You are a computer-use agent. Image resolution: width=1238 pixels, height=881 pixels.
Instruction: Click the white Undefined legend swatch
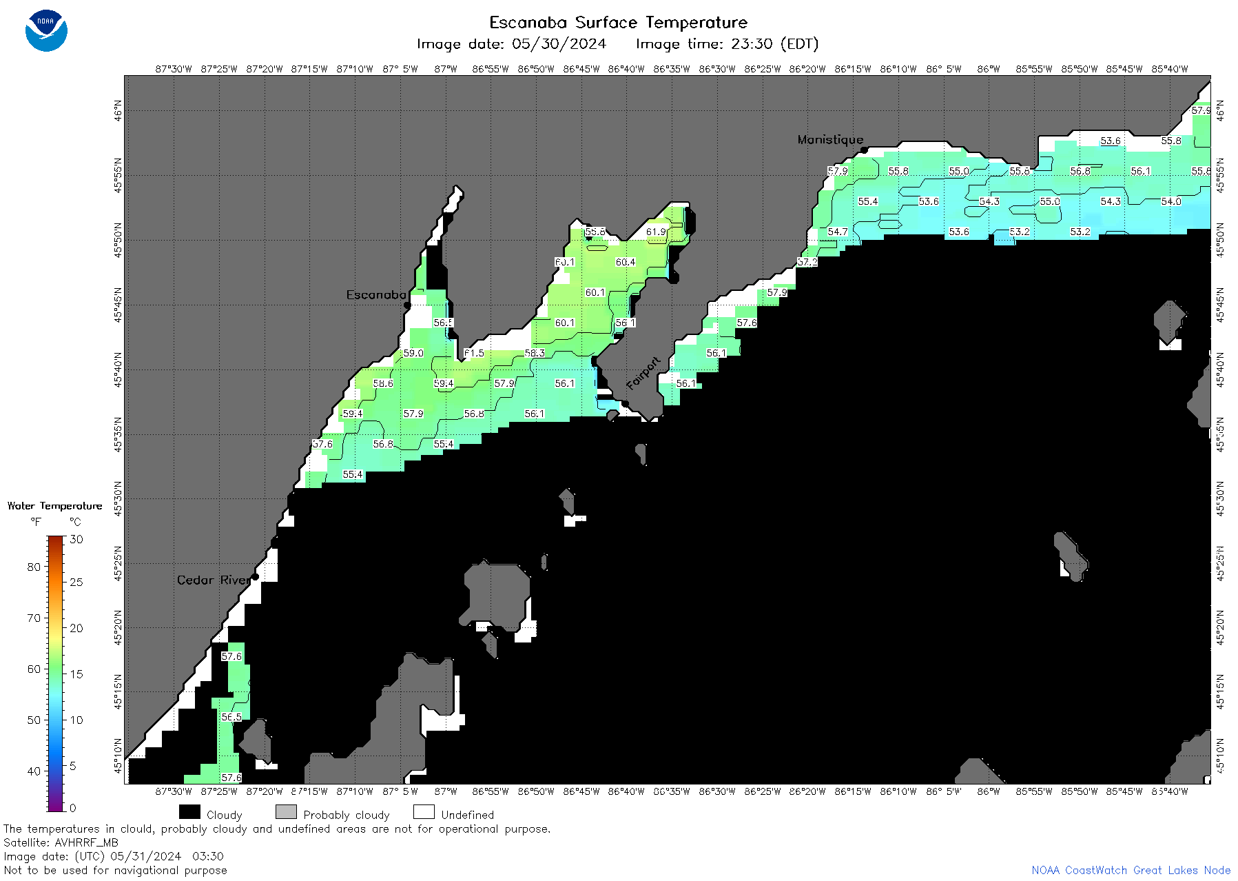point(424,812)
